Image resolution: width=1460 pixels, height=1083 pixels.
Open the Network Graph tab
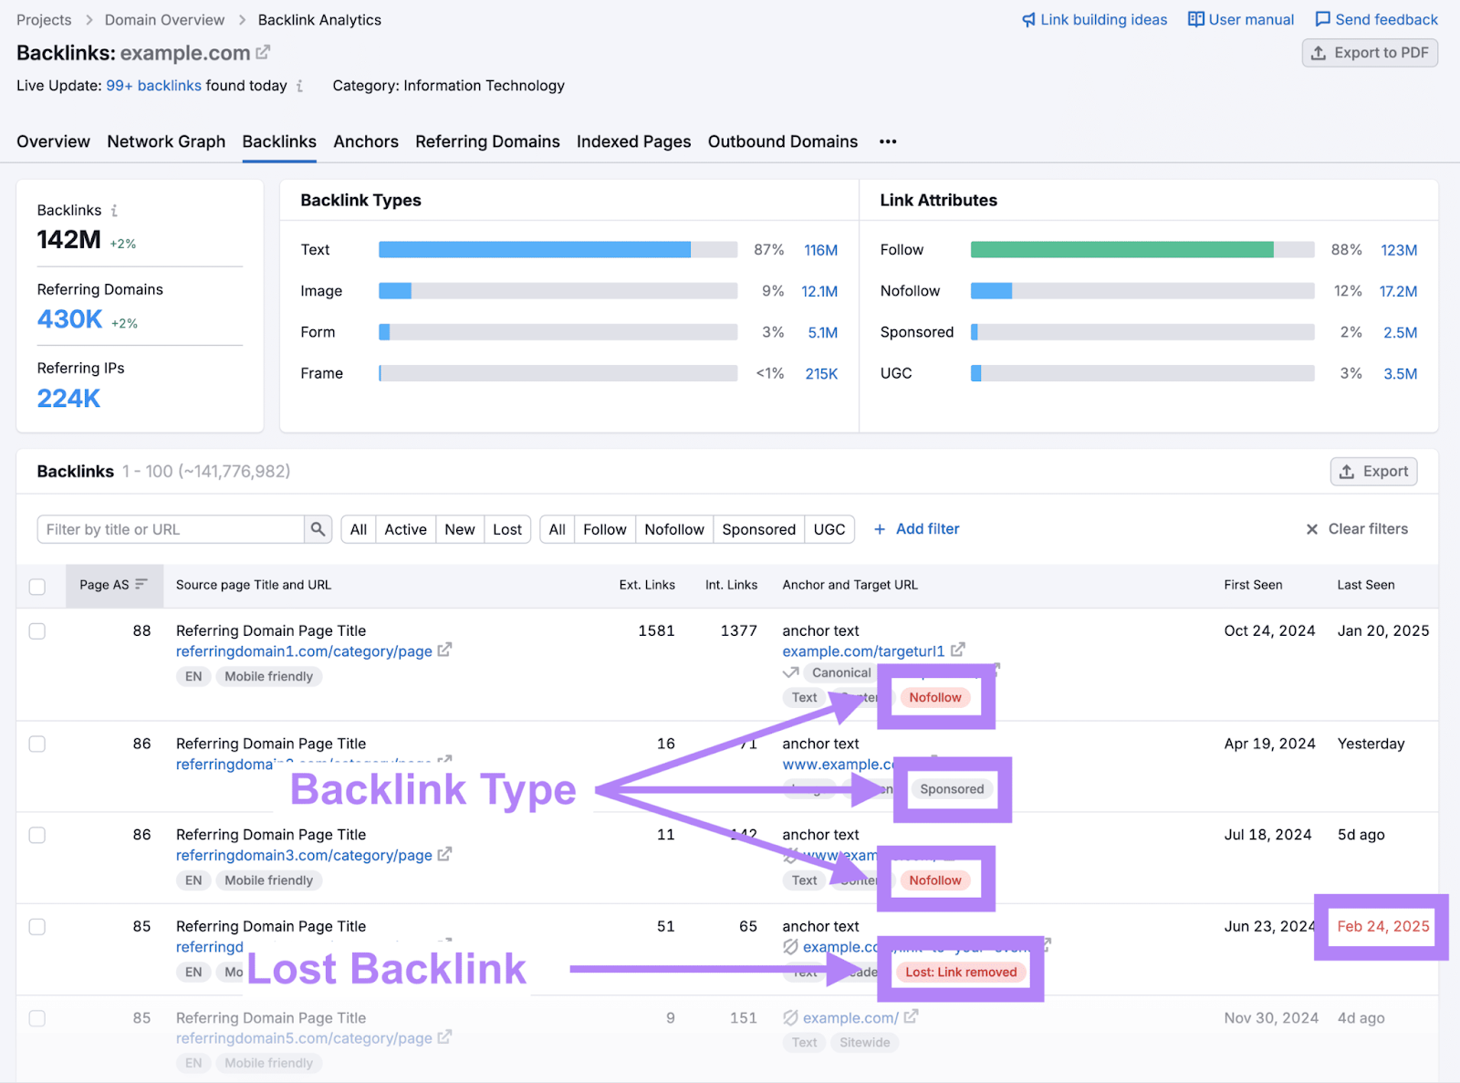click(x=166, y=141)
